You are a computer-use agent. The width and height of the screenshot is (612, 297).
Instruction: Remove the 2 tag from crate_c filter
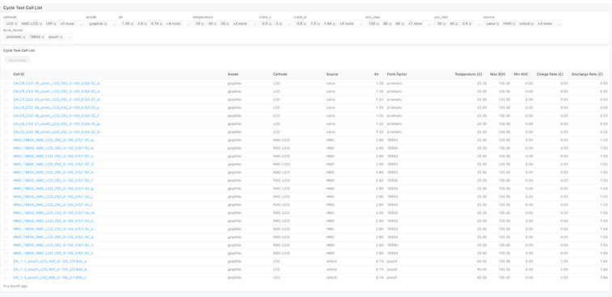coord(281,23)
